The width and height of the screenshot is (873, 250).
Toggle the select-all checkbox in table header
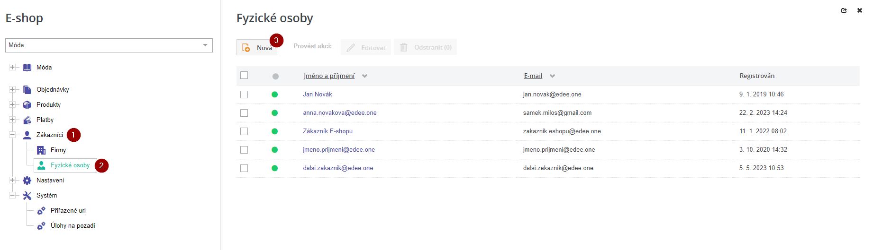tap(244, 75)
